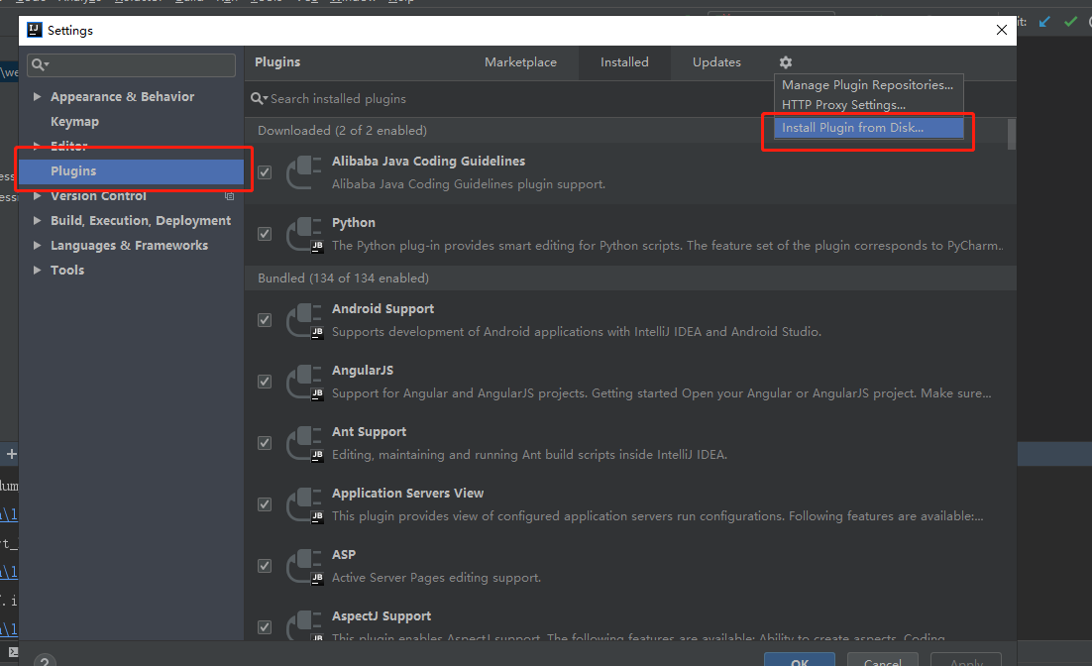Click the terminal icon in the IDE bottom-left corner
The width and height of the screenshot is (1092, 666).
click(x=13, y=652)
